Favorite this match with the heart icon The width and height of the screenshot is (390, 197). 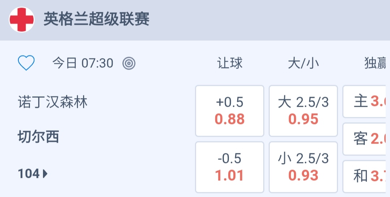coord(26,64)
